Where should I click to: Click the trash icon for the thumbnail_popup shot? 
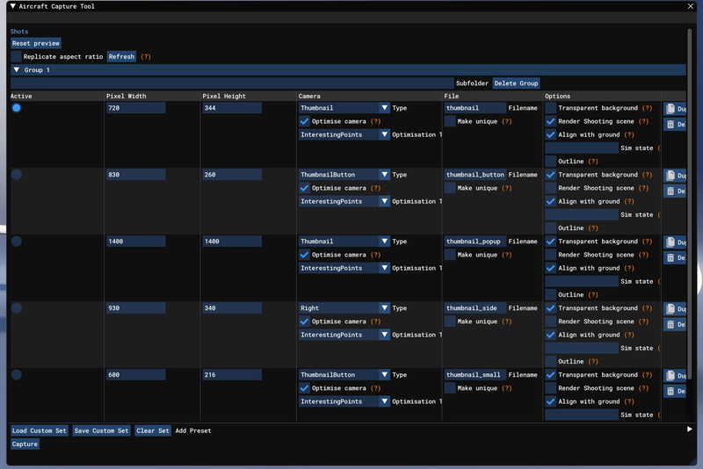tap(675, 258)
